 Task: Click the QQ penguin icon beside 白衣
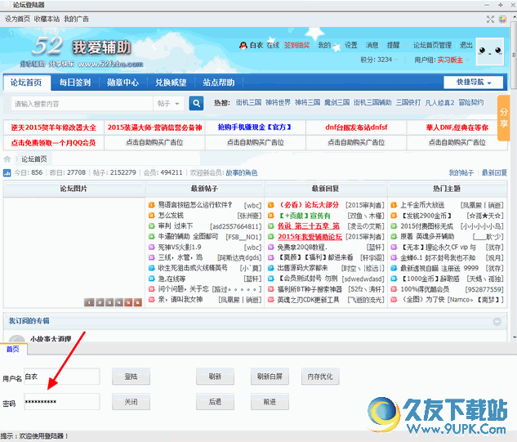pyautogui.click(x=243, y=45)
